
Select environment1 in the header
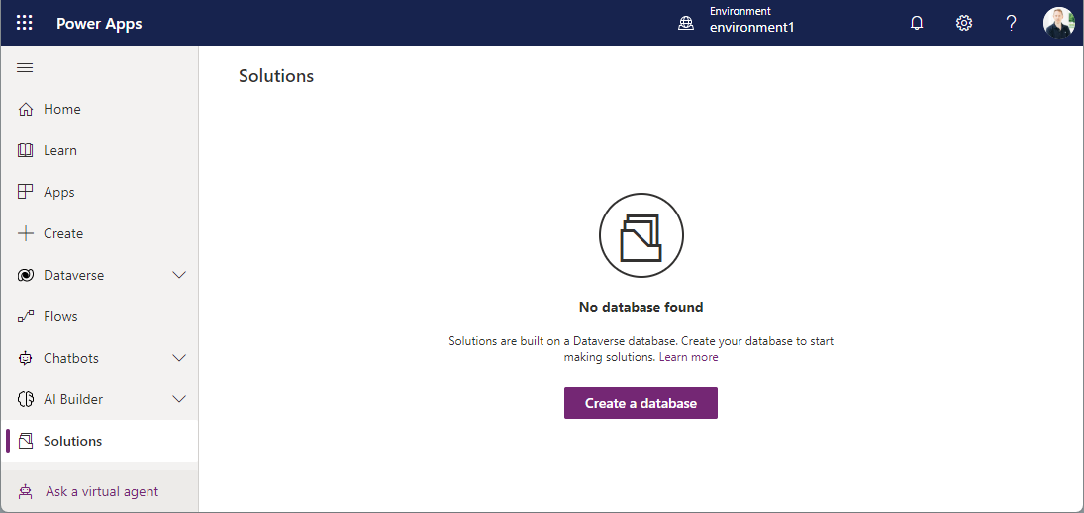point(751,28)
